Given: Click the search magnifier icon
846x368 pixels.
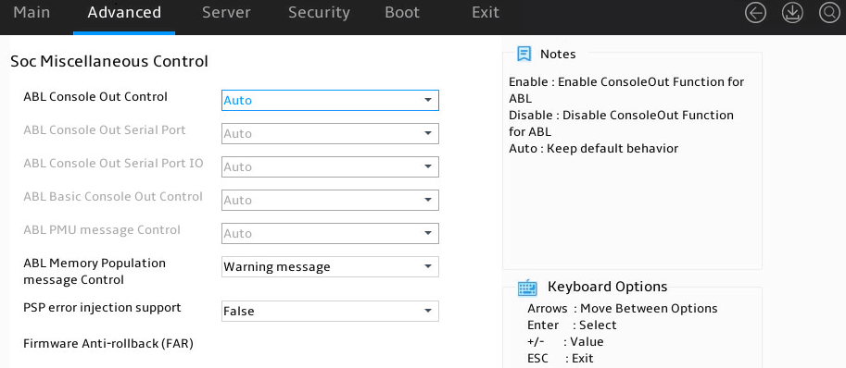Looking at the screenshot, I should [x=829, y=13].
